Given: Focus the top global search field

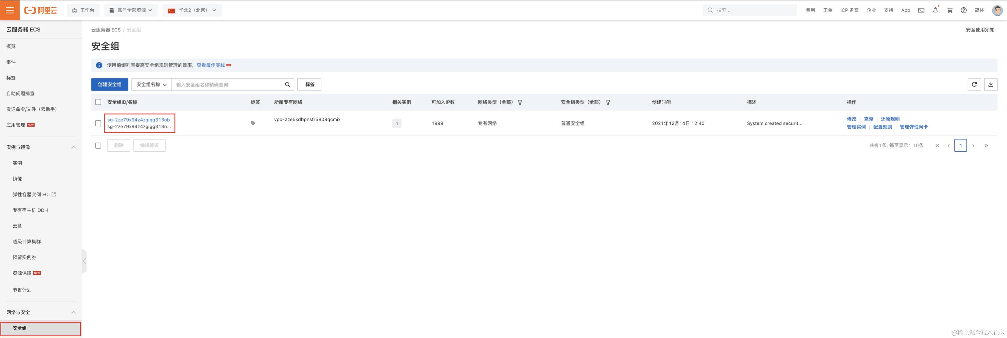Looking at the screenshot, I should tap(749, 10).
